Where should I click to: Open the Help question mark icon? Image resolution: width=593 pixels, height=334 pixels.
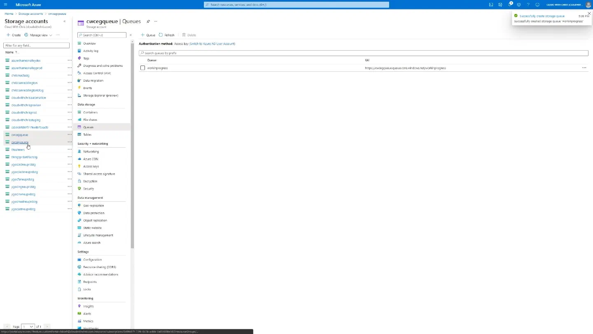click(x=528, y=5)
